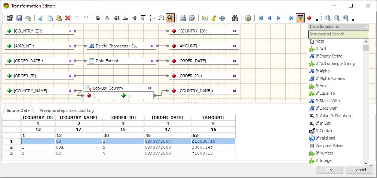This screenshot has height=178, width=377.
Task: Align selected nodes to the left
Action: coord(98,18)
